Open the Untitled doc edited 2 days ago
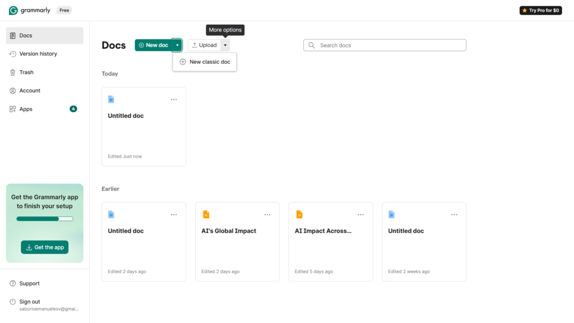The width and height of the screenshot is (574, 323). click(144, 242)
